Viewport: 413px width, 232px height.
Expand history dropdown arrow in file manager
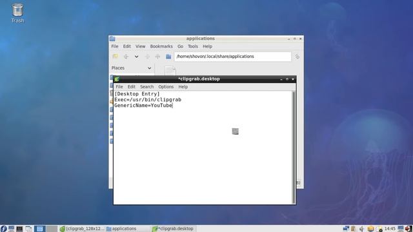click(x=136, y=57)
